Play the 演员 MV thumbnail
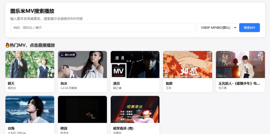Viewport: 270px width, 134px height. click(135, 65)
